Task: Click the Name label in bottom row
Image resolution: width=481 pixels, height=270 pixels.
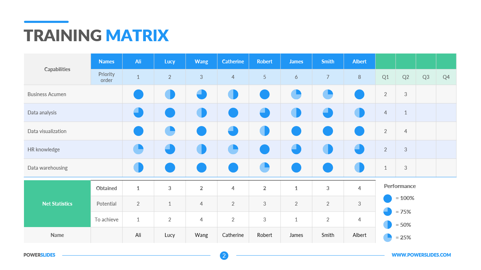Action: 57,235
